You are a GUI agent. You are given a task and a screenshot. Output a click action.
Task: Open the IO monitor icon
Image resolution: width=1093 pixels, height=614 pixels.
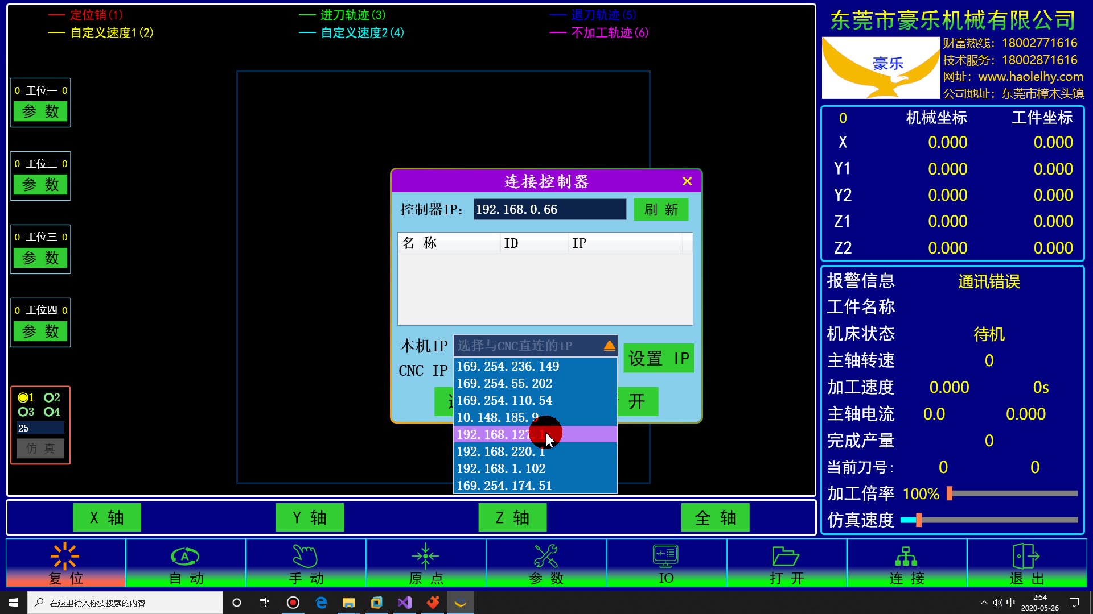[x=665, y=556]
